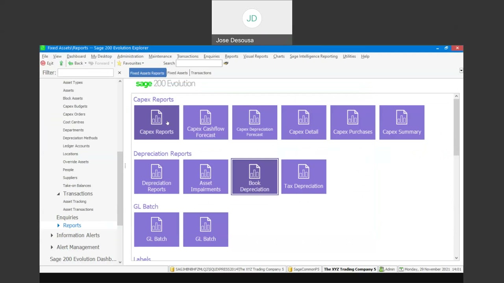Open the Administration menu
504x283 pixels.
[130, 56]
